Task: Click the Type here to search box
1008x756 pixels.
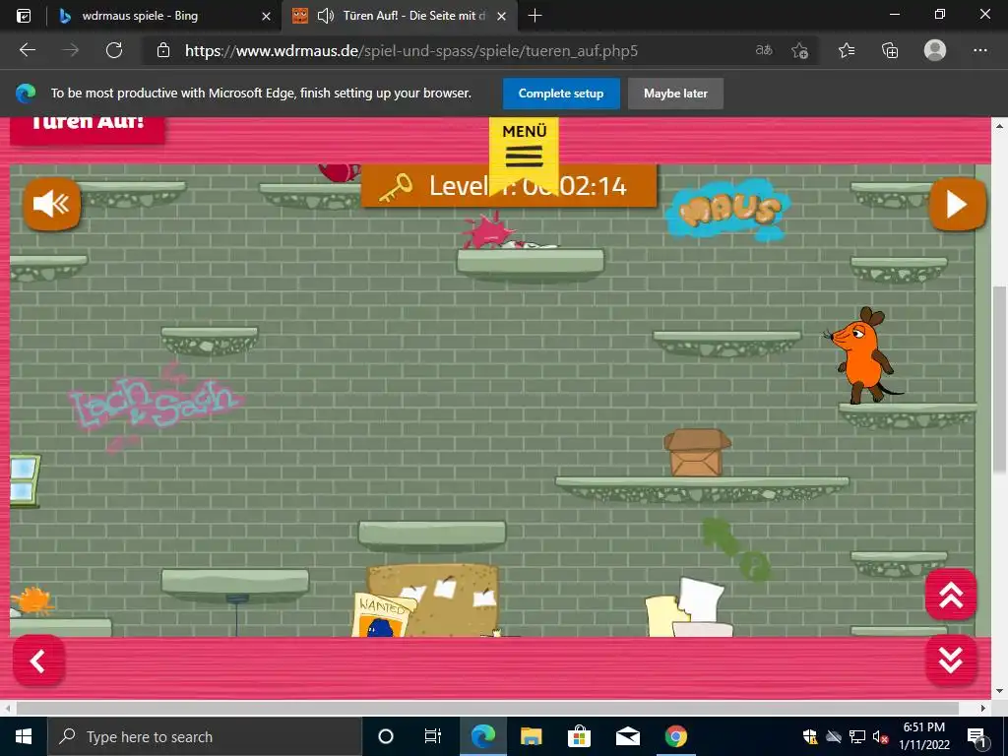Action: pos(205,736)
